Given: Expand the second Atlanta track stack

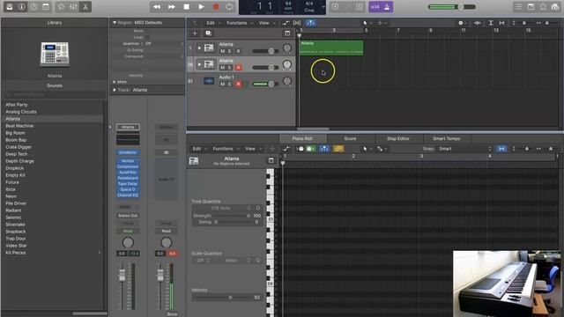Looking at the screenshot, I should tap(199, 64).
